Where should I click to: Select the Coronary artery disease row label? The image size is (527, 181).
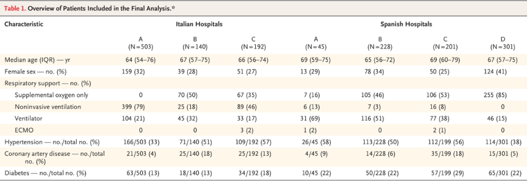(50, 156)
